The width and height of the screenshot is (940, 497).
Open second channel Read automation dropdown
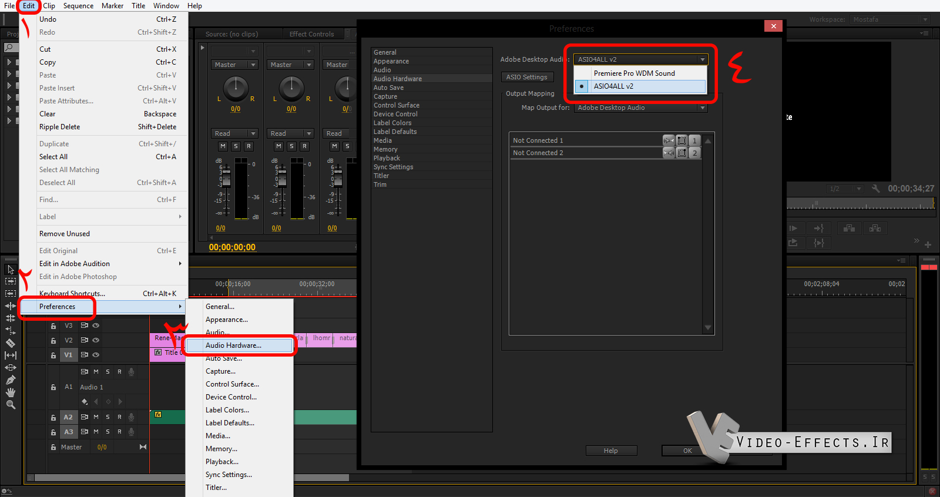[x=290, y=133]
